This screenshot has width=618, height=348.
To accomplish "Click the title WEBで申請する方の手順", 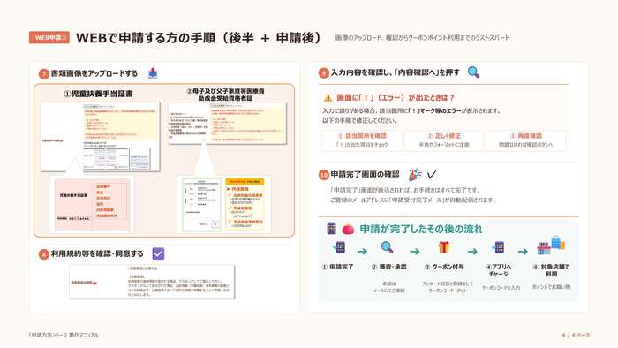I will coord(199,38).
